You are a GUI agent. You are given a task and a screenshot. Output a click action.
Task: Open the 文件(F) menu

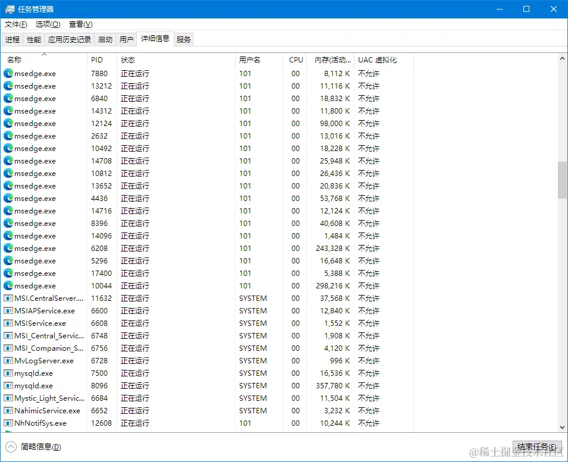pos(16,24)
